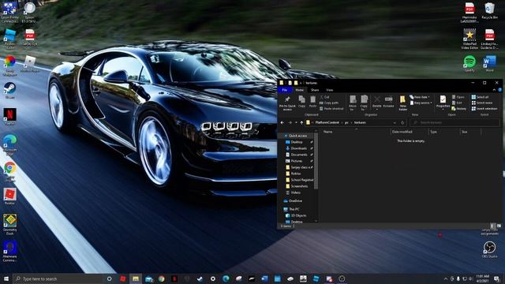This screenshot has height=284, width=505.
Task: Open Explorer help question-mark icon
Action: point(499,90)
